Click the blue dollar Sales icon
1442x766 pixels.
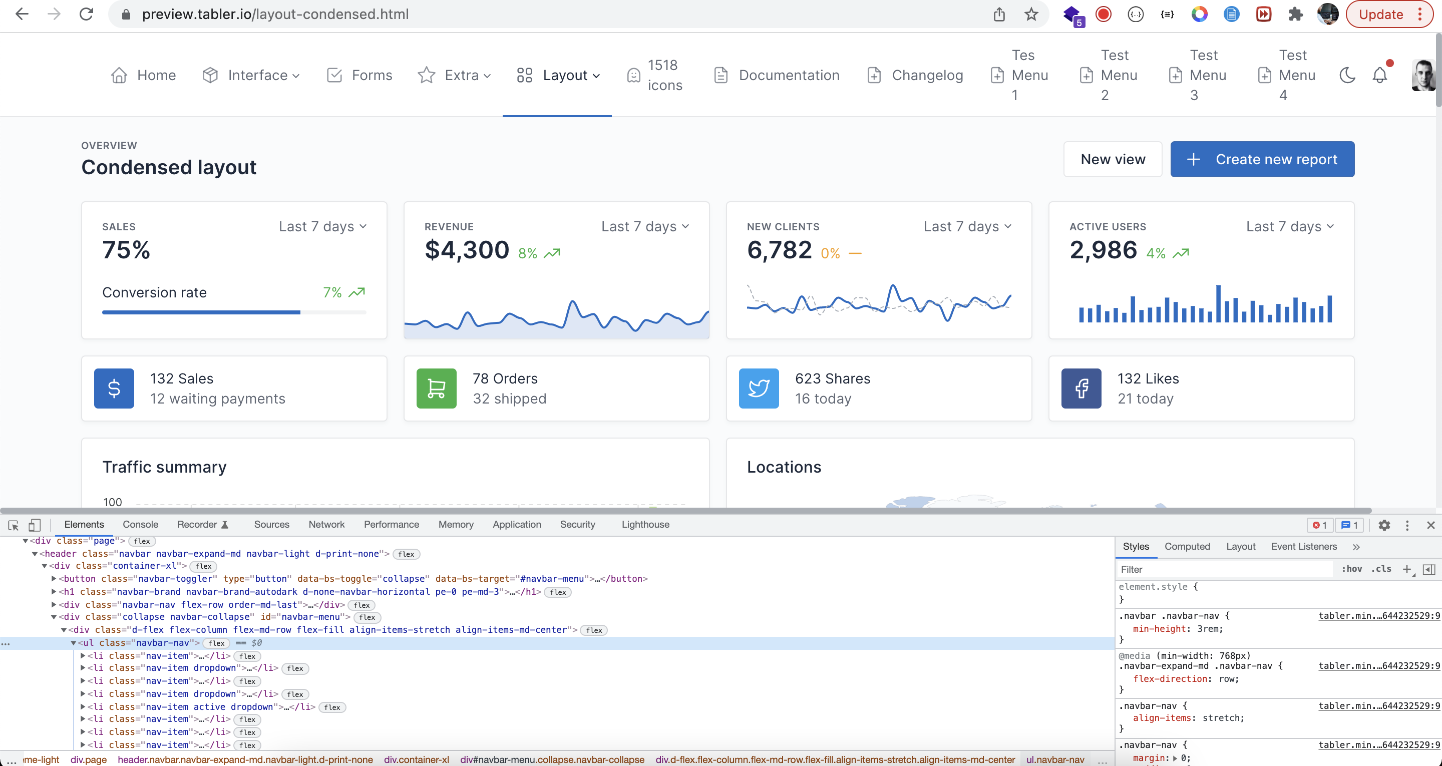(114, 388)
